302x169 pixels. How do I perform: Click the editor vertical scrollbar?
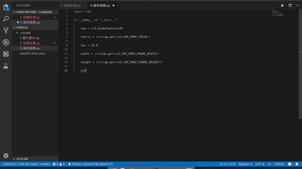(x=300, y=64)
